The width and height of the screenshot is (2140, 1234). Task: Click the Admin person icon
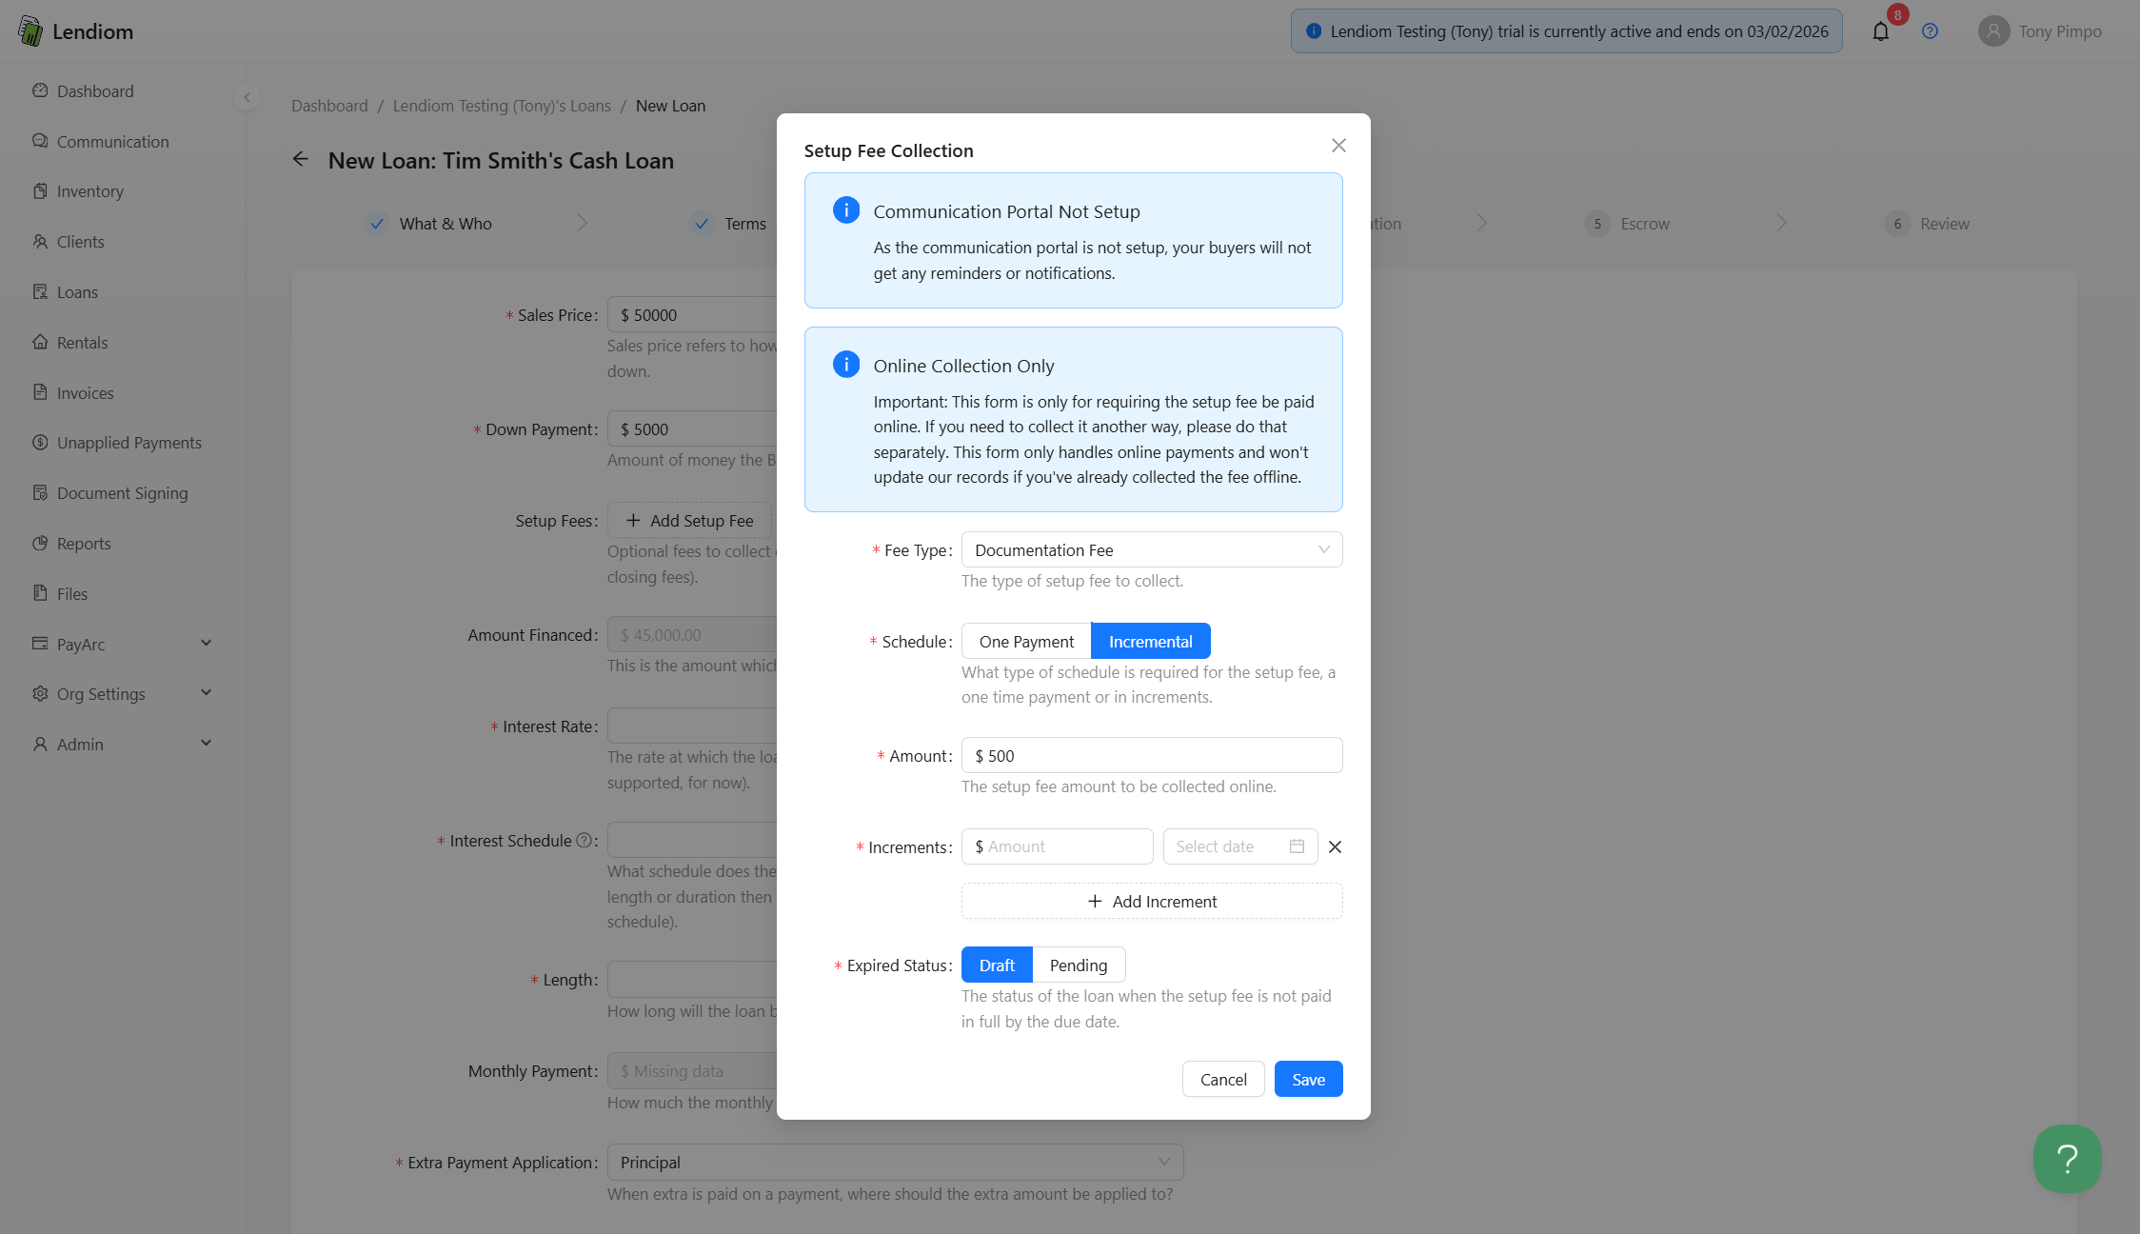40,745
